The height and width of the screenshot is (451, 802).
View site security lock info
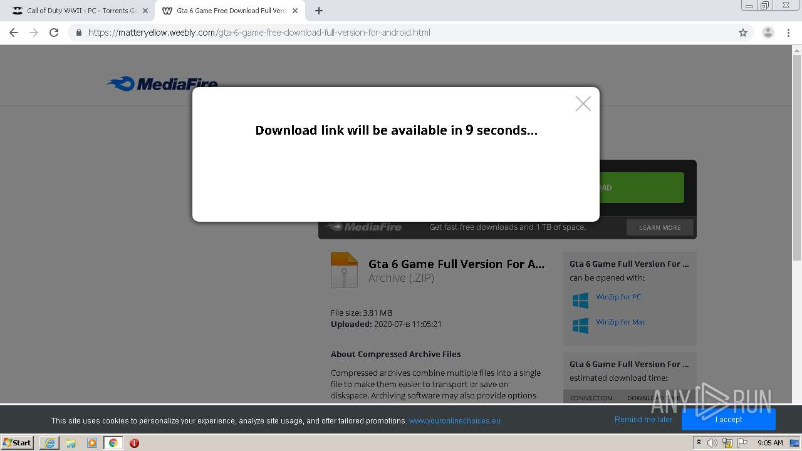click(x=78, y=33)
